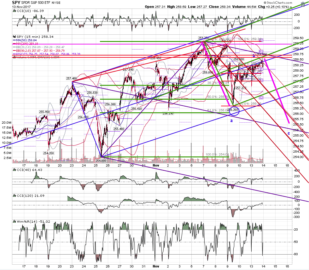The image size is (309, 270).
Task: Select the S2 pivot label box
Action: point(261,98)
